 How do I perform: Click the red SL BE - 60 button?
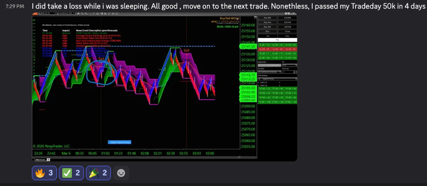pyautogui.click(x=264, y=49)
